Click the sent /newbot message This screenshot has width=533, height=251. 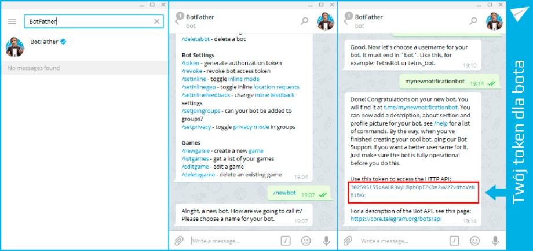[x=299, y=193]
